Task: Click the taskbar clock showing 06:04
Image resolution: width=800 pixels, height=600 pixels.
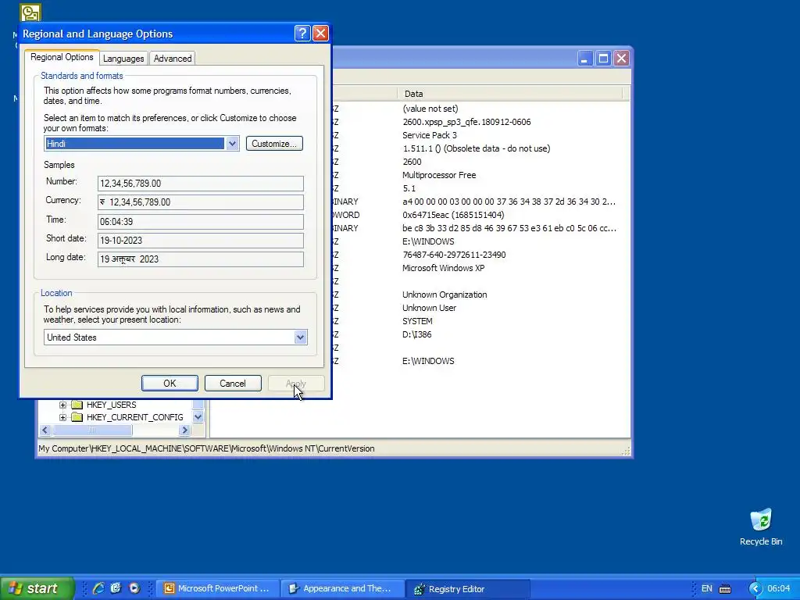Action: (x=779, y=588)
